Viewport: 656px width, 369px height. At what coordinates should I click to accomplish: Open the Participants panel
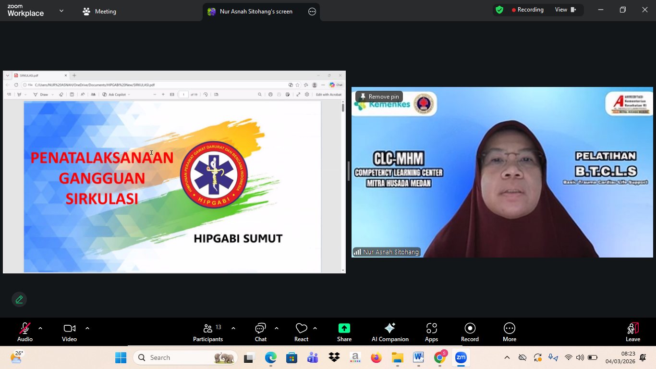coord(207,332)
